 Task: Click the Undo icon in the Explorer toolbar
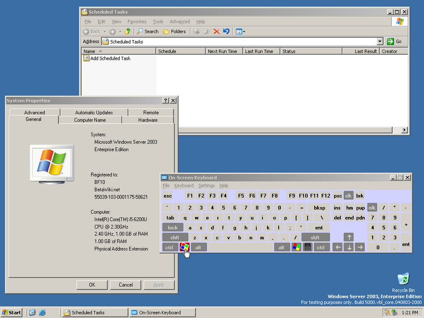[x=226, y=31]
